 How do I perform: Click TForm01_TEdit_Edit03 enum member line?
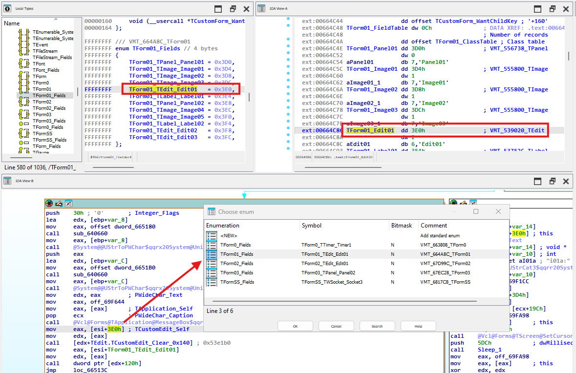pyautogui.click(x=182, y=137)
